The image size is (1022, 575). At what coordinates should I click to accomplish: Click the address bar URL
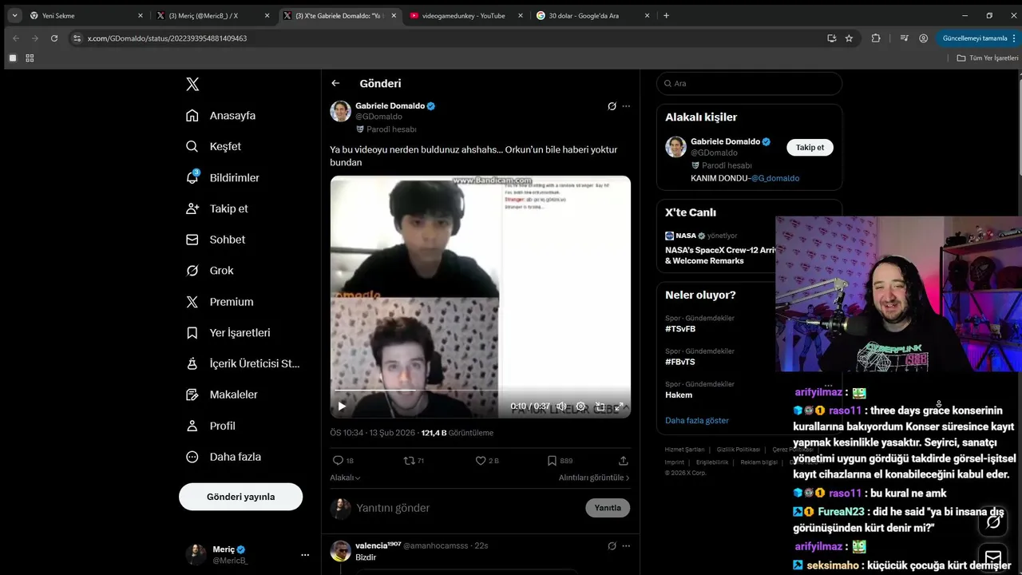click(x=167, y=38)
